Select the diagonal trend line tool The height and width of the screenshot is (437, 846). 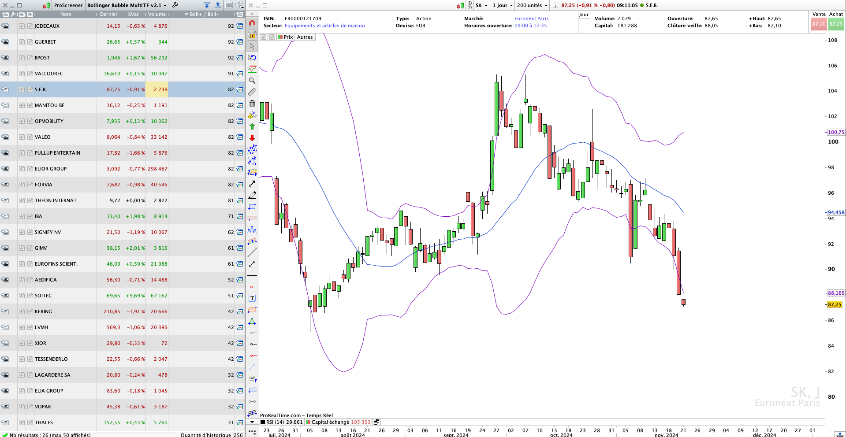point(252,252)
